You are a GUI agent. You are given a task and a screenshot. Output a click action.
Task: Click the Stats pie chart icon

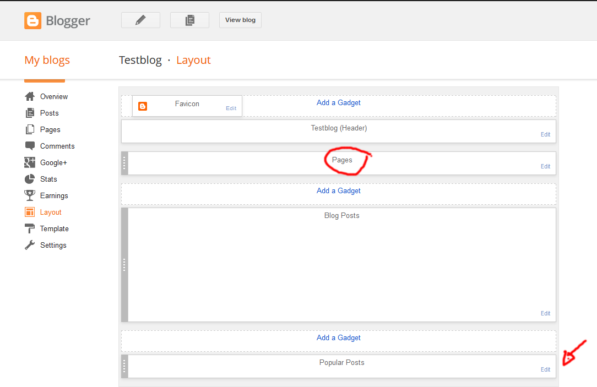(x=30, y=179)
